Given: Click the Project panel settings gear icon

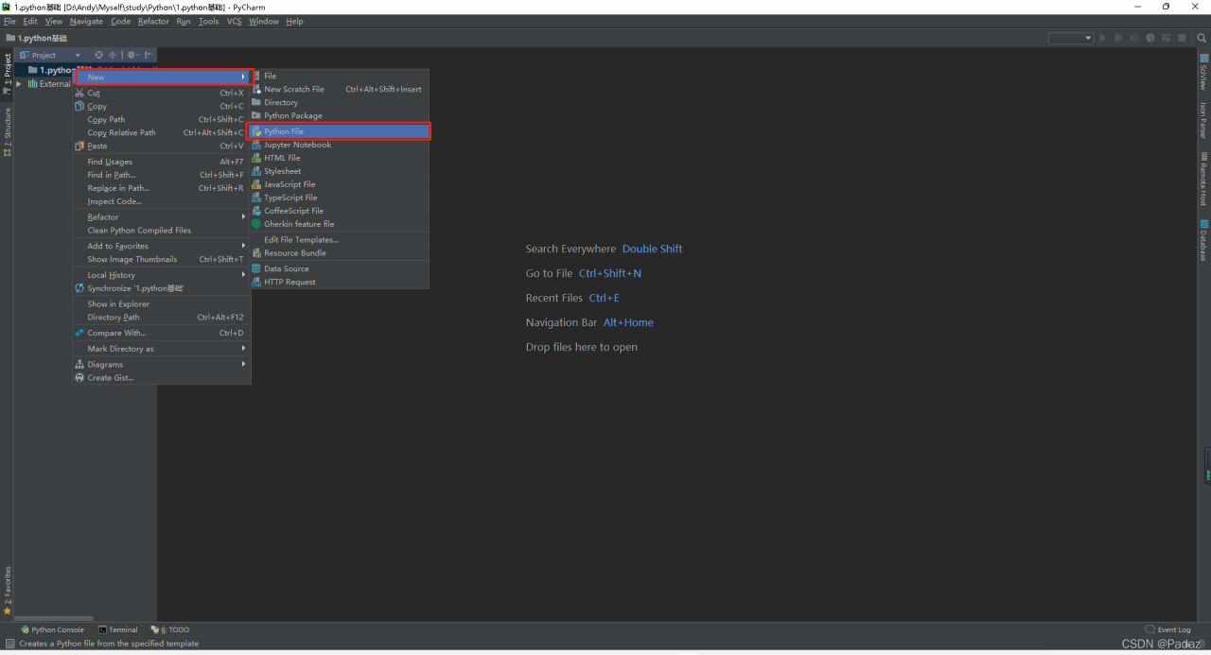Looking at the screenshot, I should pyautogui.click(x=132, y=55).
